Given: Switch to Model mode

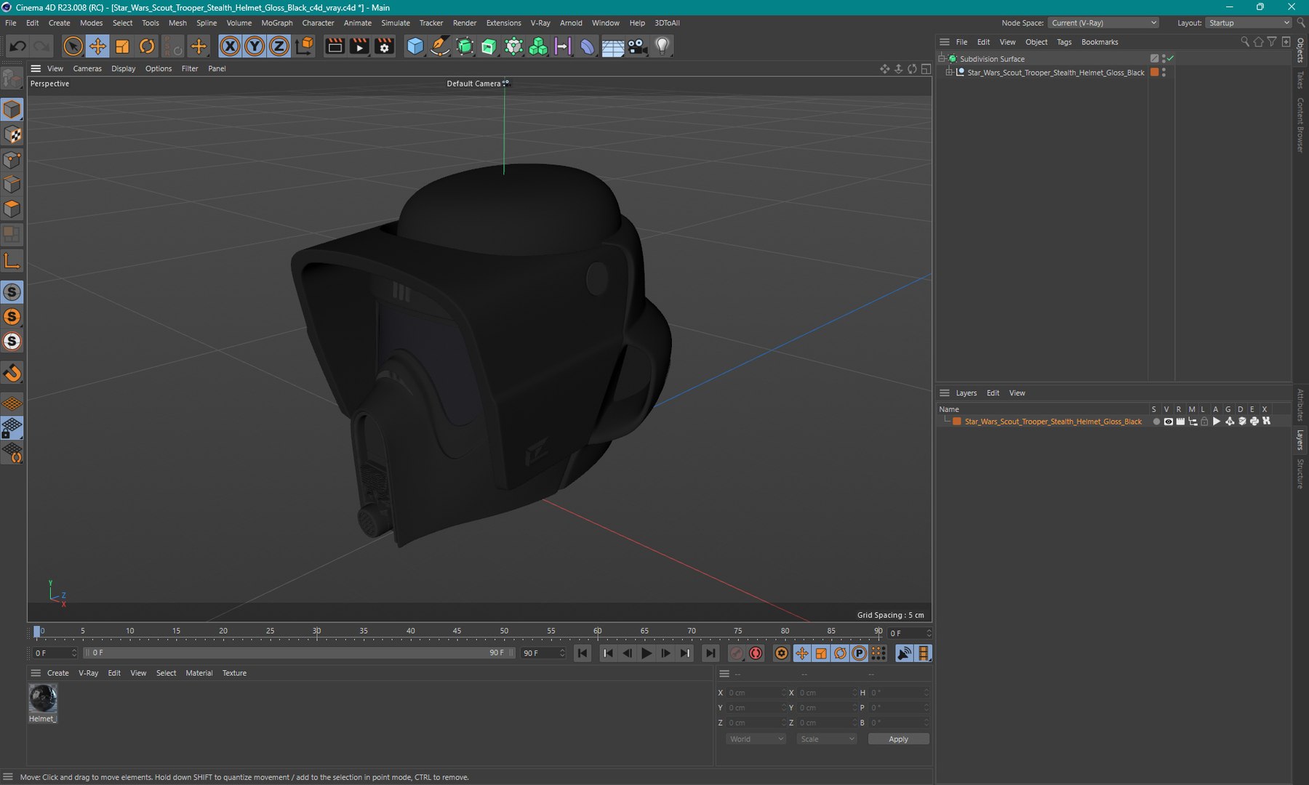Looking at the screenshot, I should pyautogui.click(x=12, y=110).
